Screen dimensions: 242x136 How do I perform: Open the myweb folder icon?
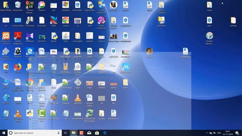click(102, 115)
